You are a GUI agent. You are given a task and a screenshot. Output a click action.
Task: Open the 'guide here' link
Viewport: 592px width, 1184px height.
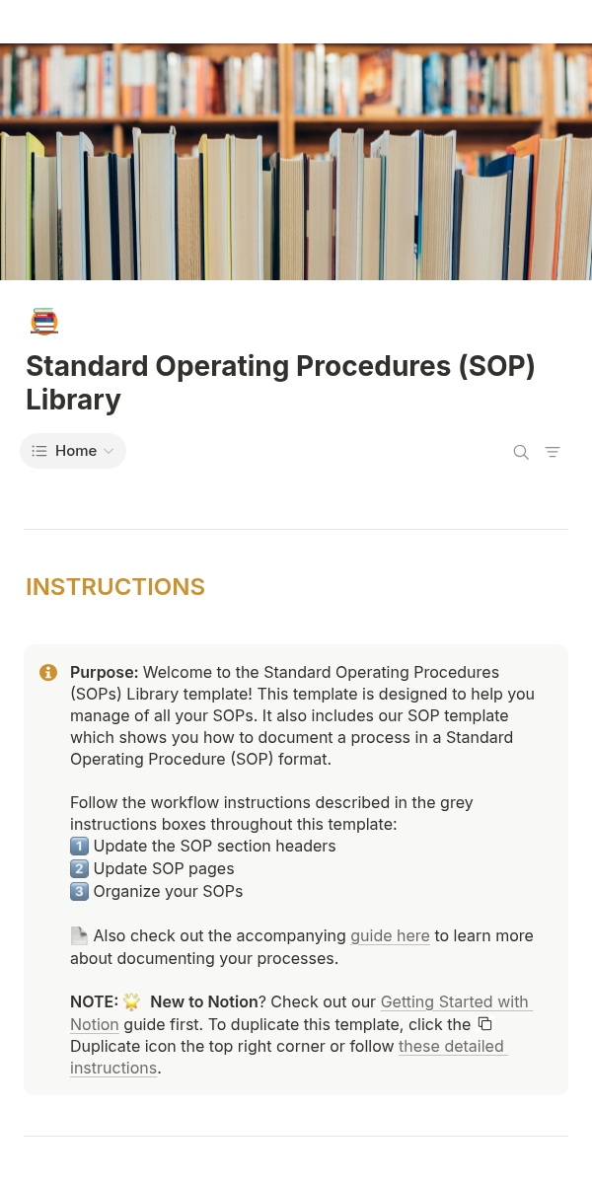tap(390, 935)
